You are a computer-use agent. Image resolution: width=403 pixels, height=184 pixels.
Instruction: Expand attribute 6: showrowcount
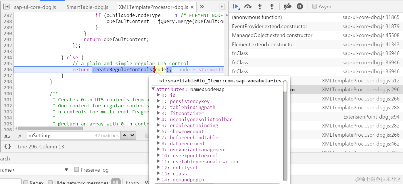point(158,131)
